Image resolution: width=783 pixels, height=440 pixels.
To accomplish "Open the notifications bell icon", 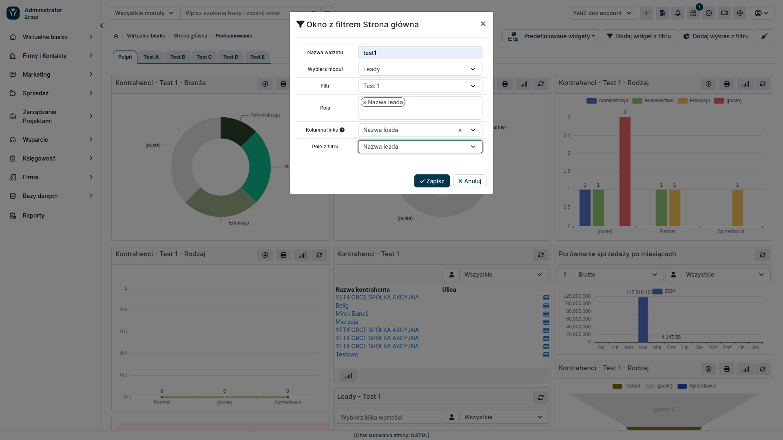I will (x=678, y=13).
